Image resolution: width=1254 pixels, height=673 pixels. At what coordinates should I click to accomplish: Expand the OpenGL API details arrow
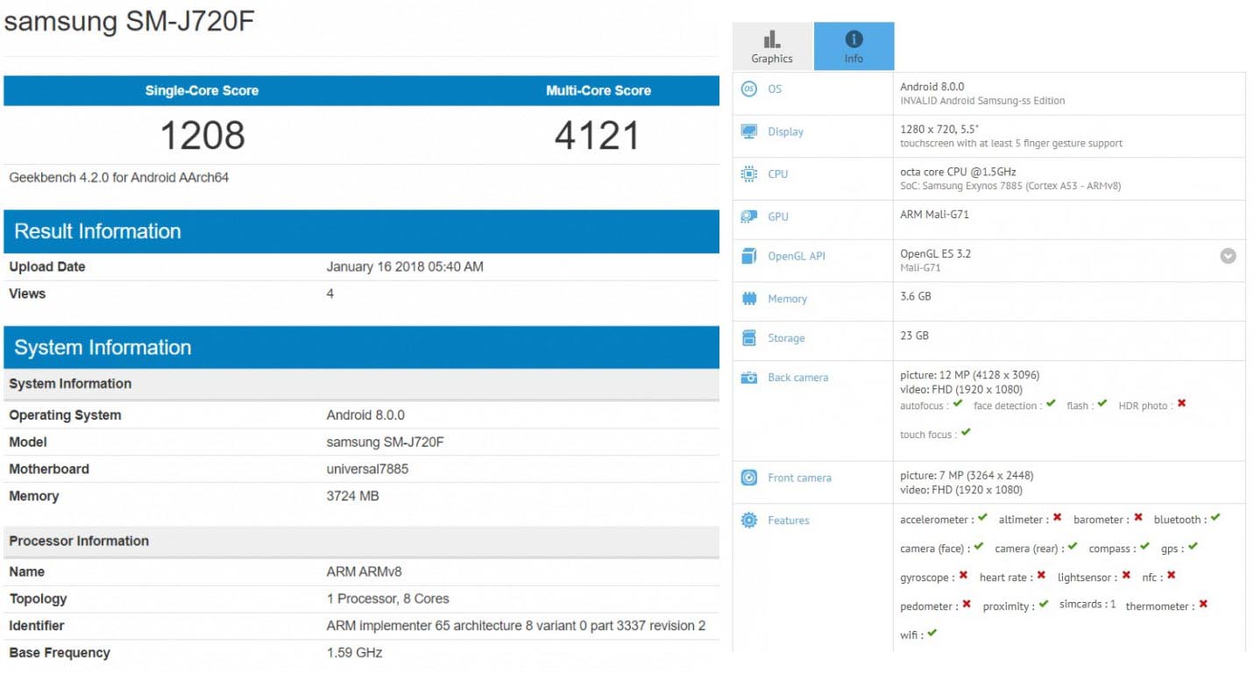tap(1228, 256)
